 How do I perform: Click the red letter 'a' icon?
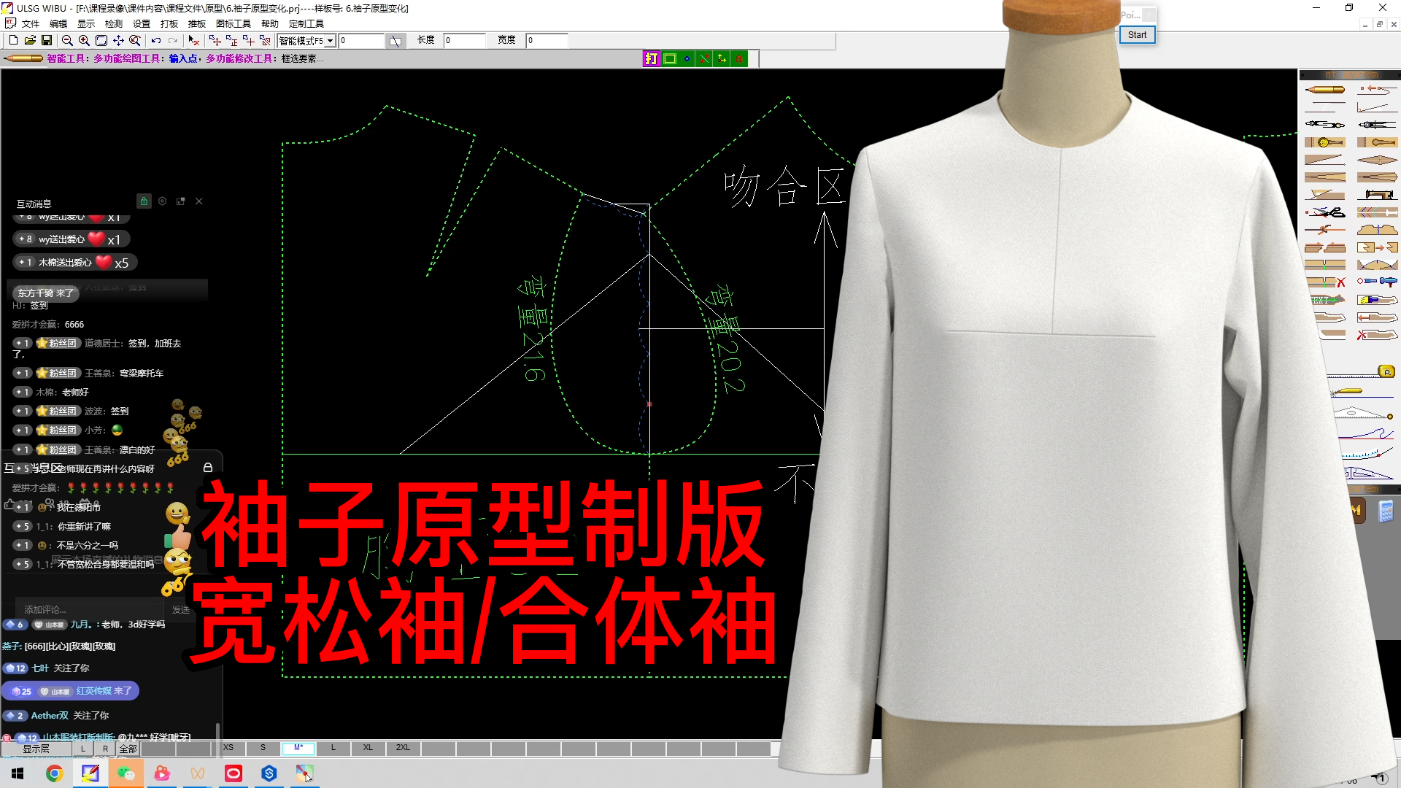pos(739,58)
